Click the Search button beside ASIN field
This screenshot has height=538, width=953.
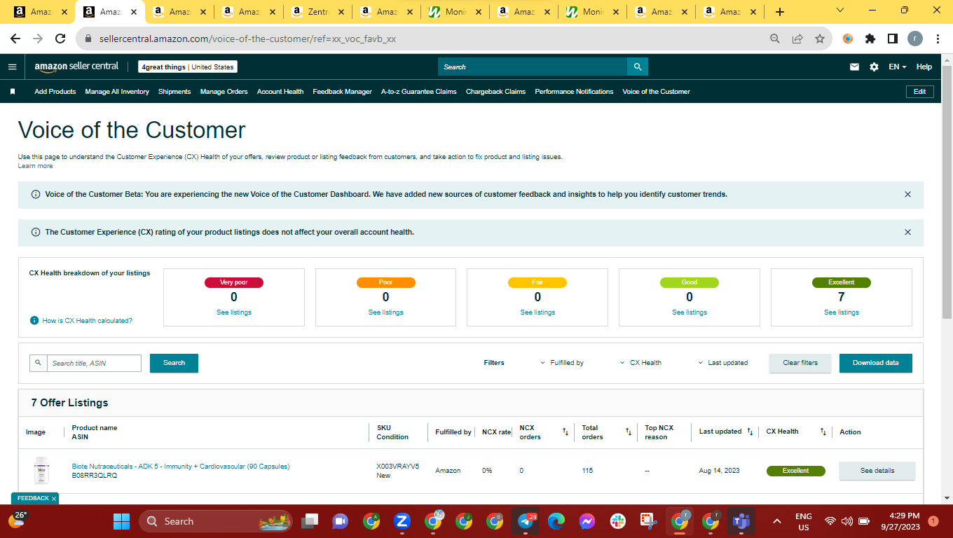[x=174, y=363]
